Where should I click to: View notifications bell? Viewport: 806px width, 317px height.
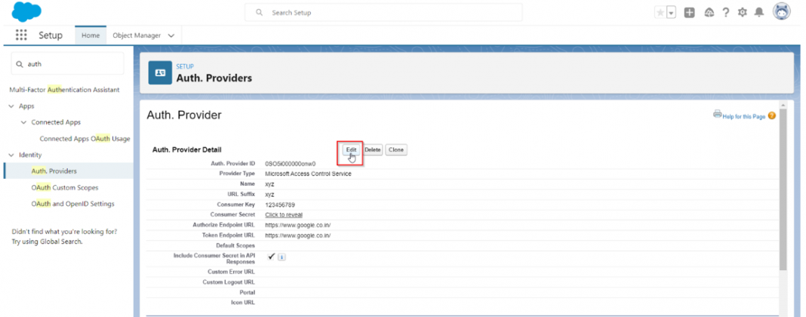click(x=759, y=13)
